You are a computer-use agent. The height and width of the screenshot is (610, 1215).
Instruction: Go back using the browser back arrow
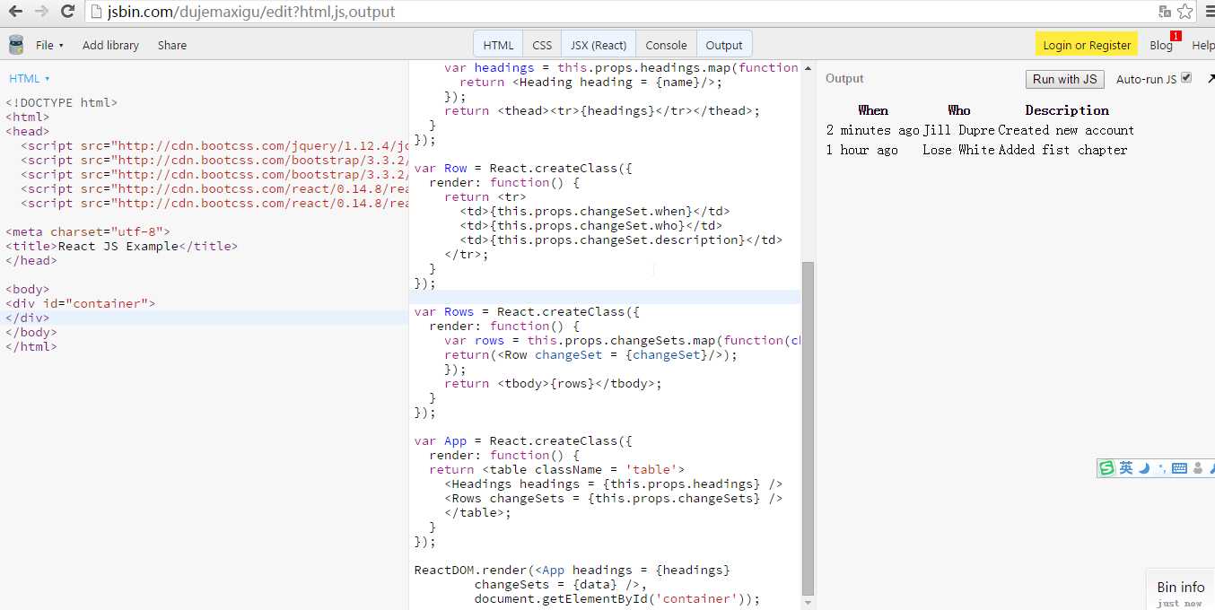coord(15,12)
